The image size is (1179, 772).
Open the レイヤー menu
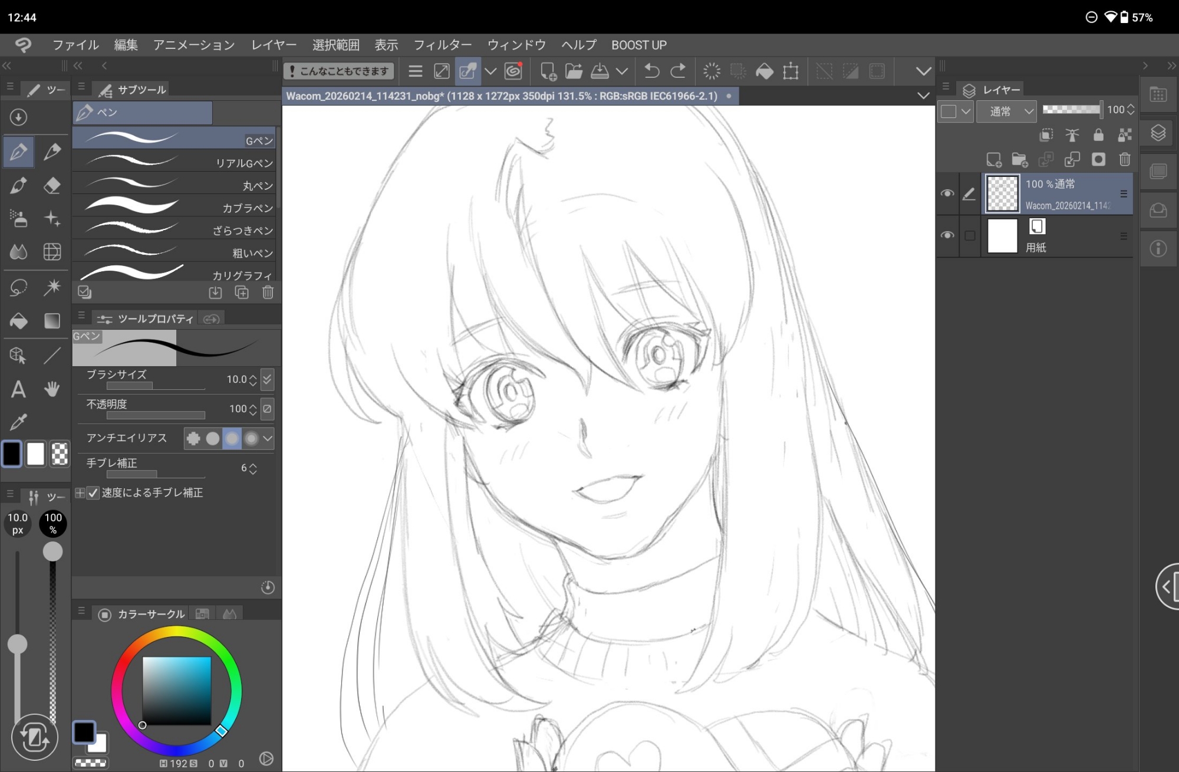(x=274, y=45)
